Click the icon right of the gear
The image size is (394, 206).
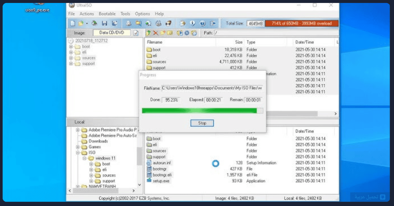[194, 33]
